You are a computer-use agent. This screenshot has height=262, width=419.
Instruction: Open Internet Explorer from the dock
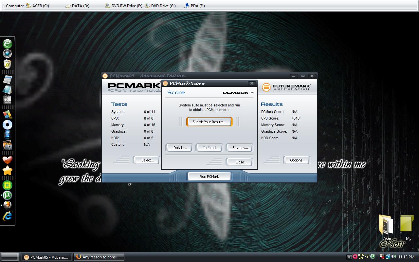tap(7, 215)
